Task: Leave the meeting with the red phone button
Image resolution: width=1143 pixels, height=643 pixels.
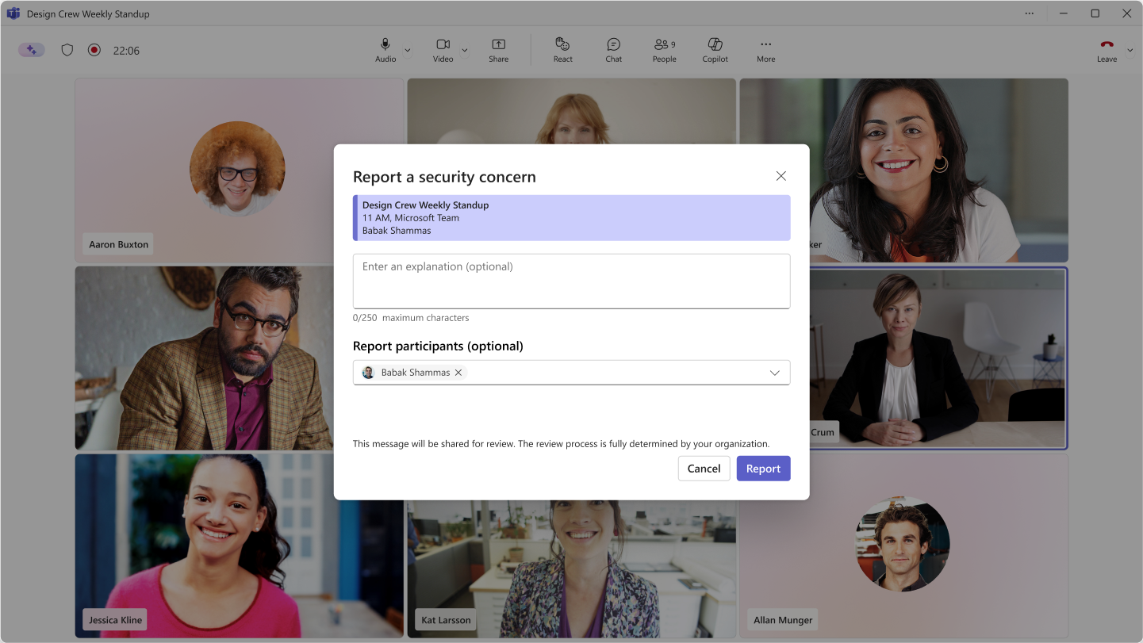Action: click(x=1107, y=50)
